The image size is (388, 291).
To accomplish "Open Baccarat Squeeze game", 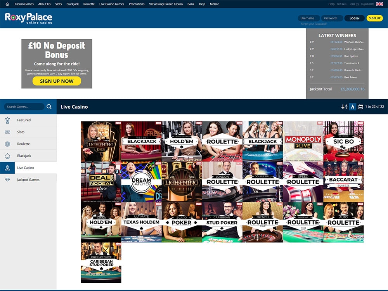I will click(x=343, y=182).
